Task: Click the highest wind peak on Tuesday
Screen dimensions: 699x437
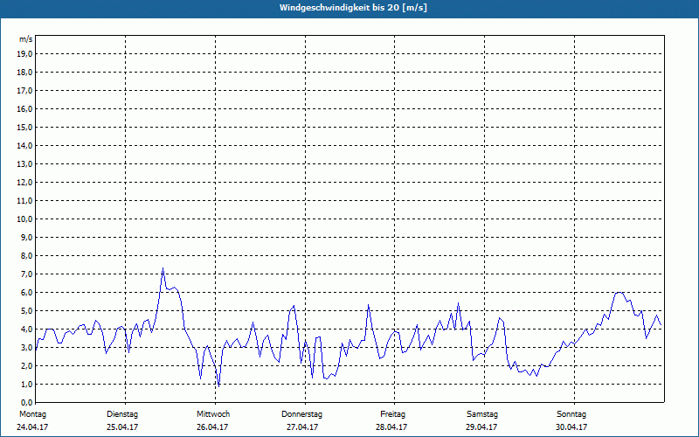Action: tap(163, 268)
